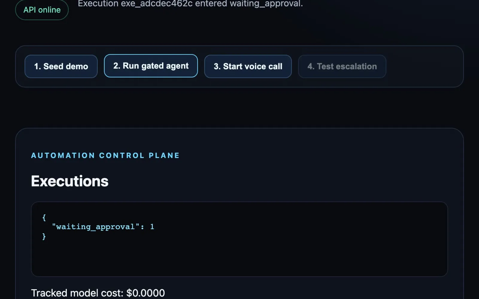Click the value 1 in the JSON

[152, 227]
